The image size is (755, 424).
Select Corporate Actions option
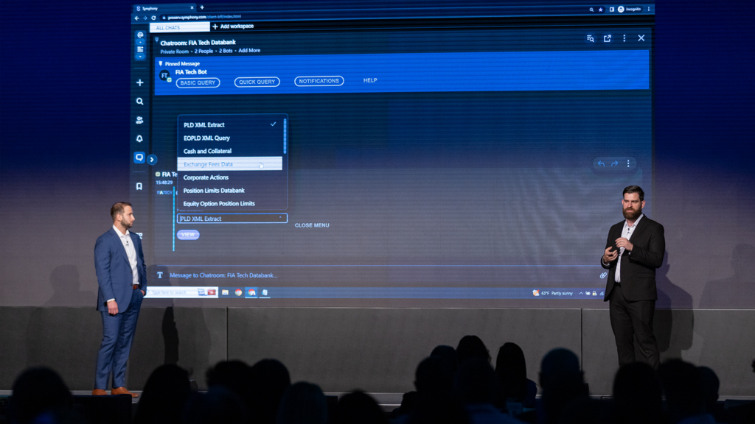(x=230, y=177)
